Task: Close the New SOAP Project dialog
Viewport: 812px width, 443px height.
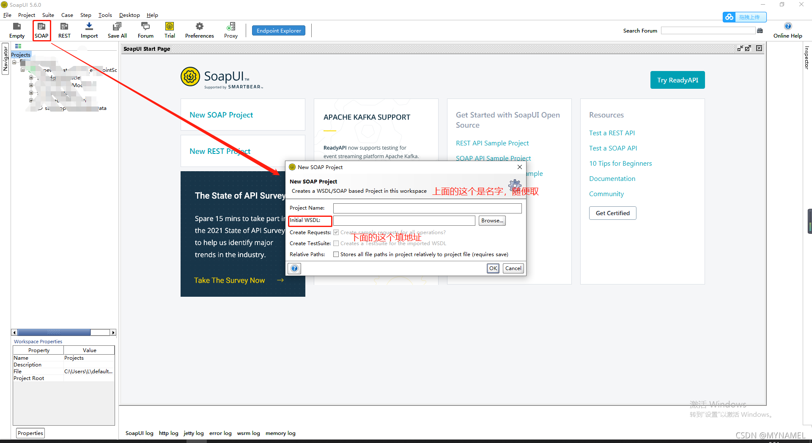Action: pos(520,167)
